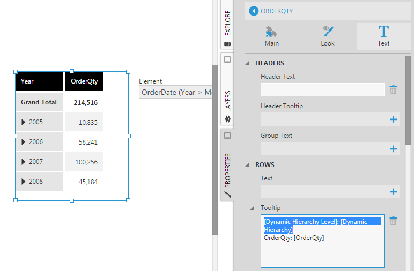Add Rows Text using plus icon
This screenshot has width=414, height=271.
click(x=393, y=192)
